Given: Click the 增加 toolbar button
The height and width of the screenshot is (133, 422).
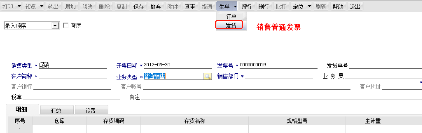Looking at the screenshot, I should tap(70, 7).
